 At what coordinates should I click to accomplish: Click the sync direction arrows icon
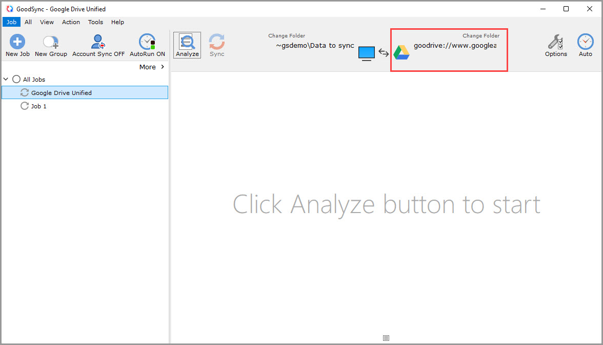[x=384, y=52]
